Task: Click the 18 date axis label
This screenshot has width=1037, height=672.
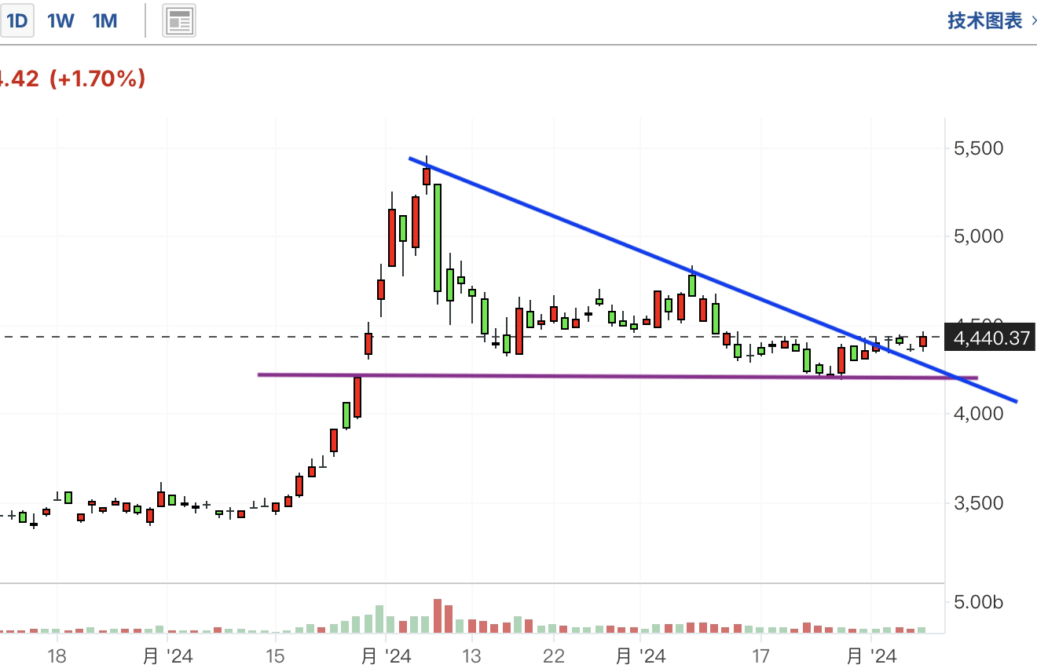Action: click(57, 656)
